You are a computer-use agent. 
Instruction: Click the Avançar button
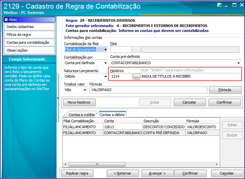[158, 173]
